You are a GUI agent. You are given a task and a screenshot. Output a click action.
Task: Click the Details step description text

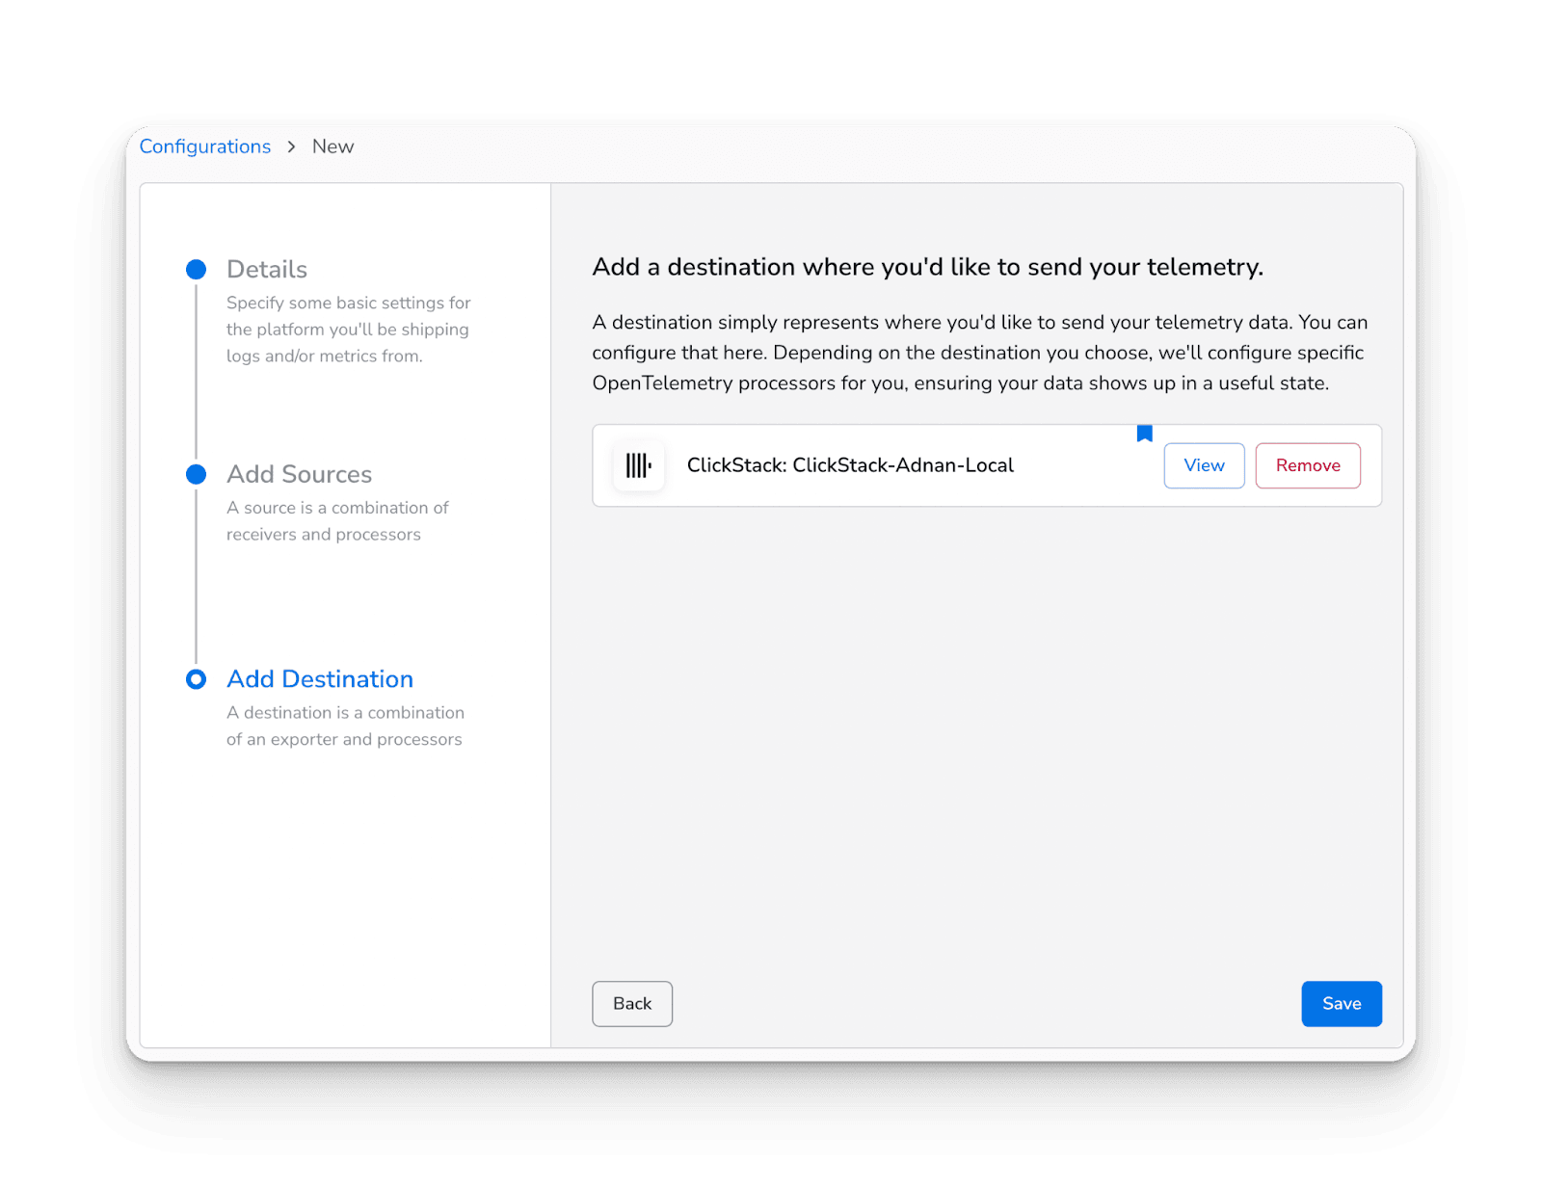(x=348, y=330)
